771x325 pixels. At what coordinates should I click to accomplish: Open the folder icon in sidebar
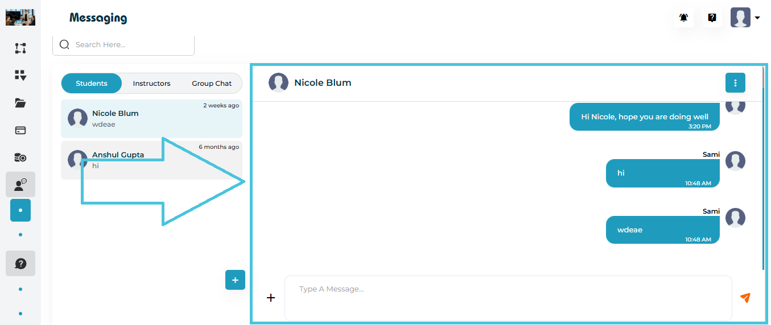click(20, 103)
